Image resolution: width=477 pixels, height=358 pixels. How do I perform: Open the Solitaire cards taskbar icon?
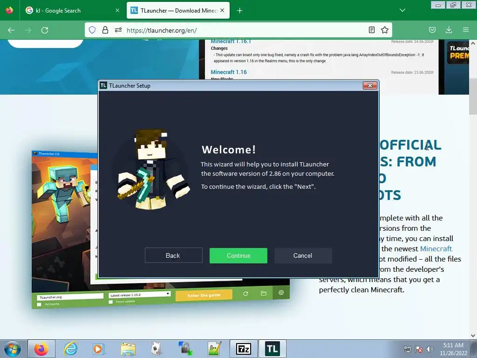coord(157,349)
